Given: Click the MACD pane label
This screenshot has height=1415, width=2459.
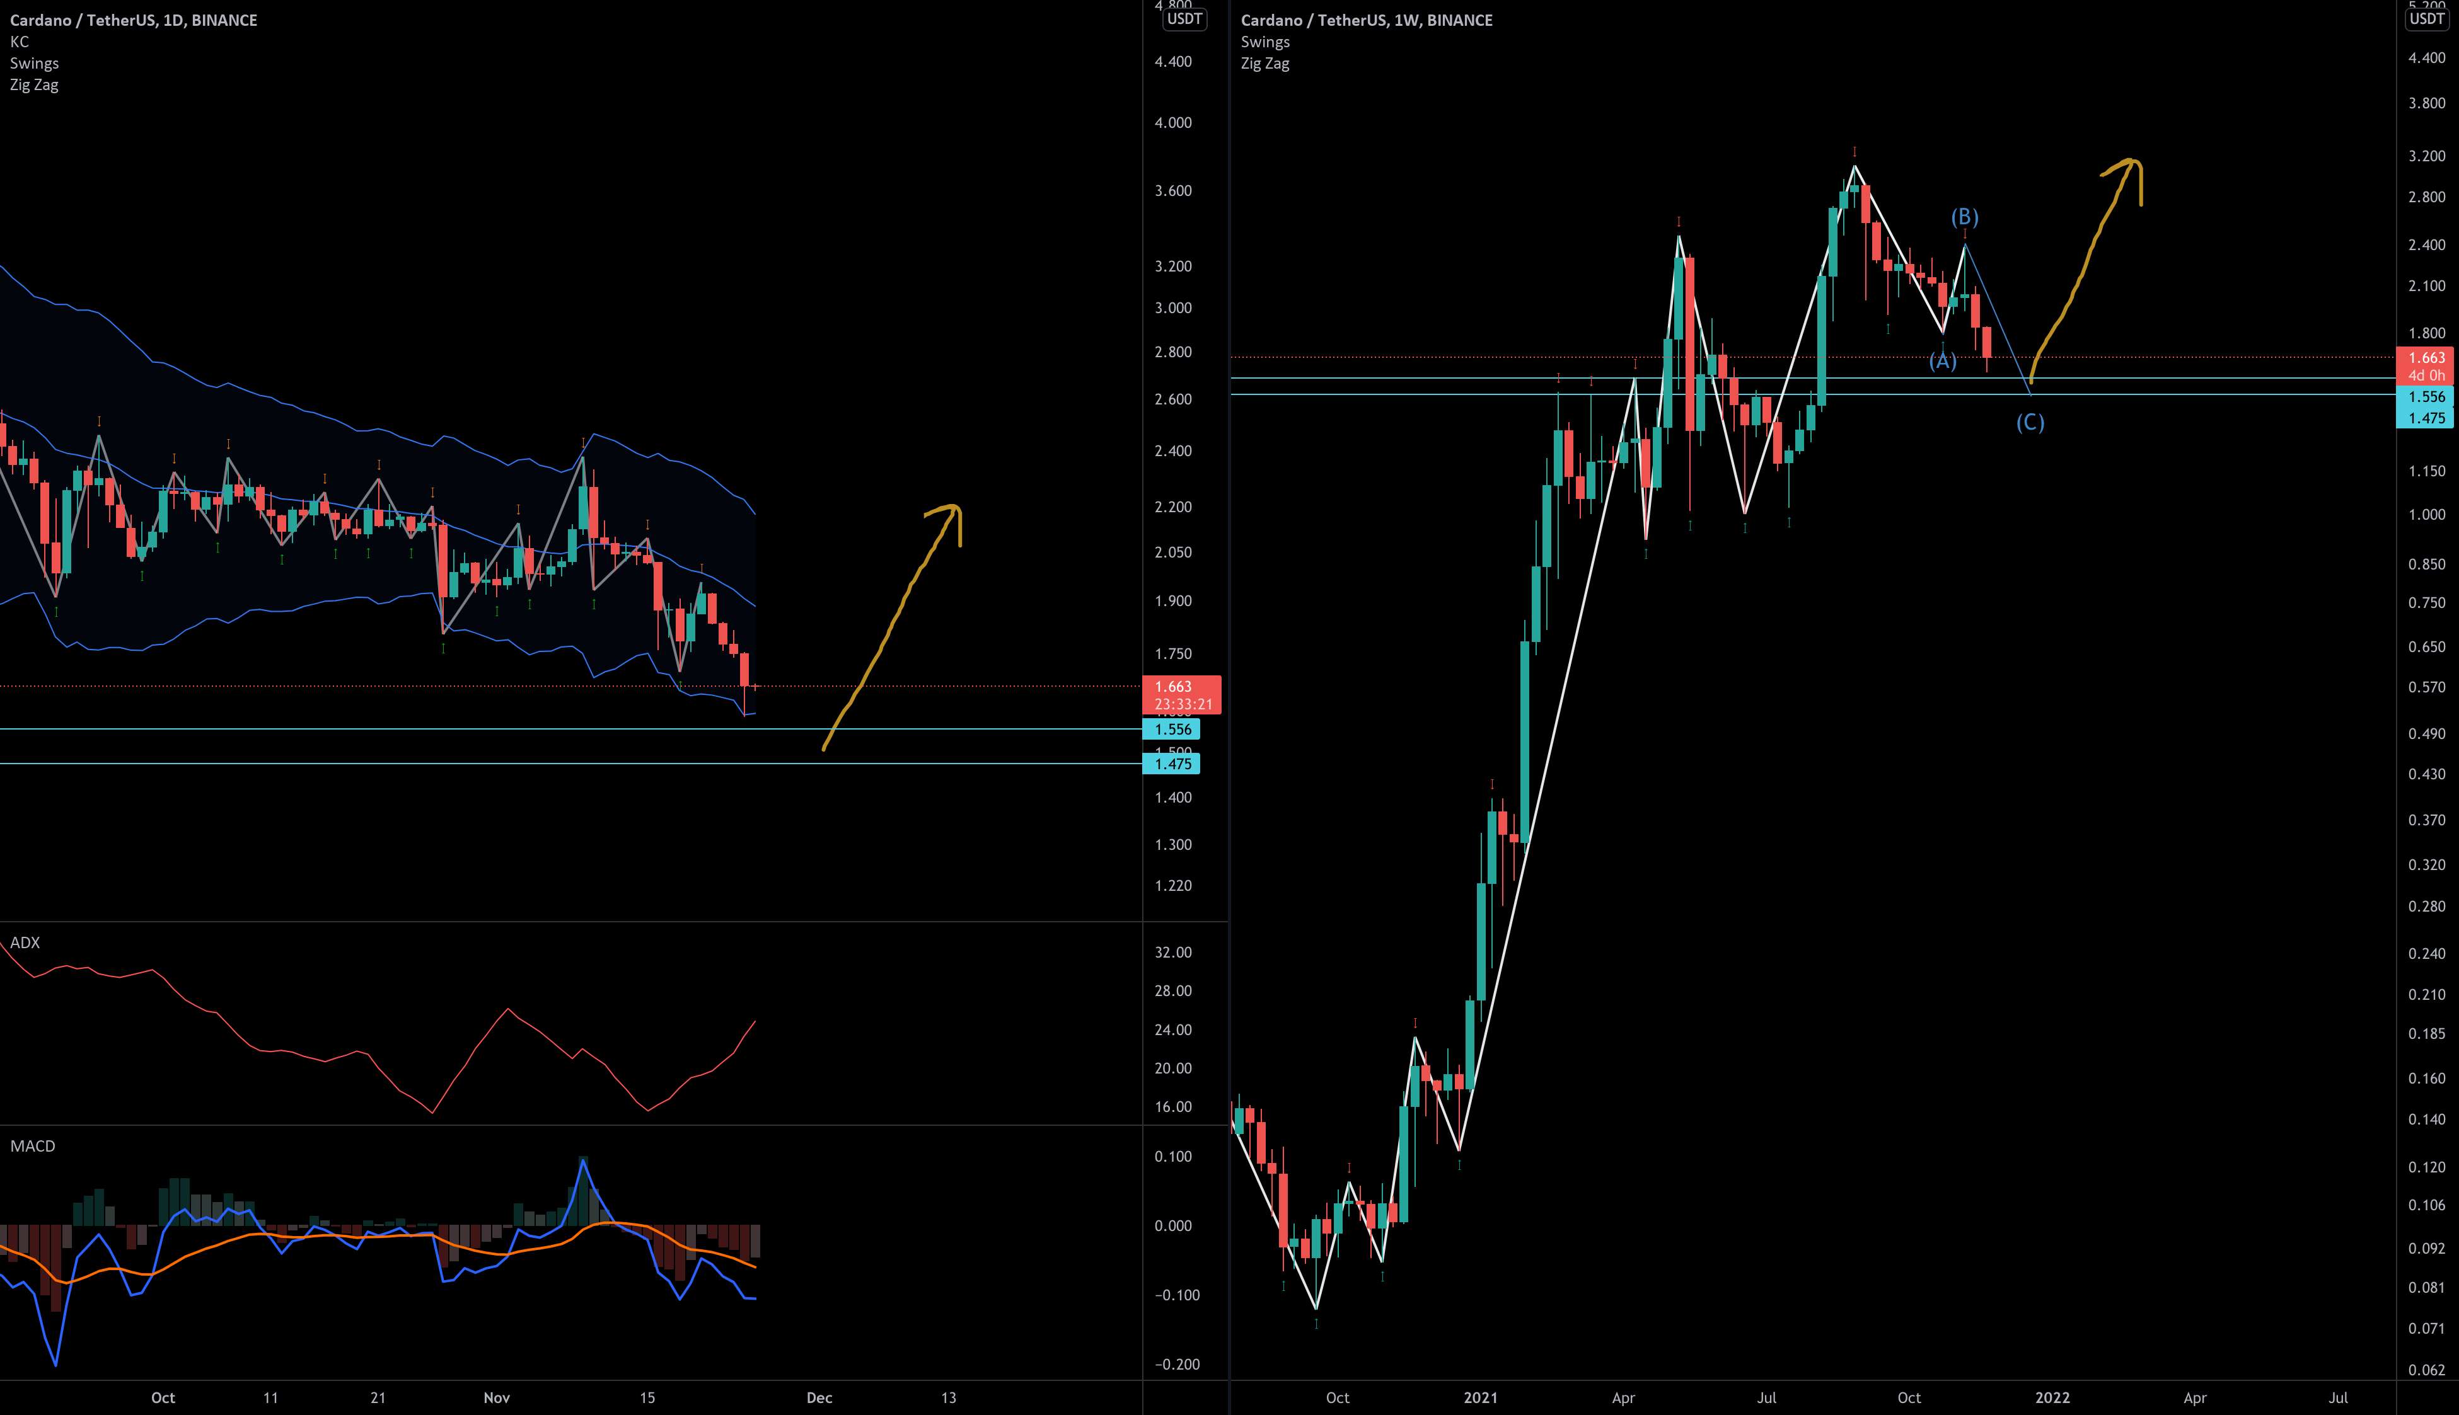Looking at the screenshot, I should tap(32, 1146).
